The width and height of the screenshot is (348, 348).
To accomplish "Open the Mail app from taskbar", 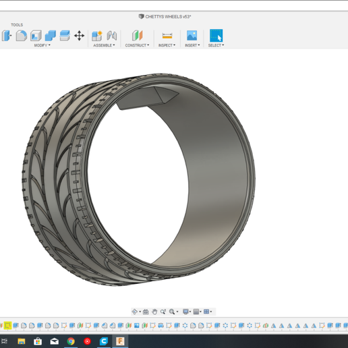I will click(x=54, y=341).
